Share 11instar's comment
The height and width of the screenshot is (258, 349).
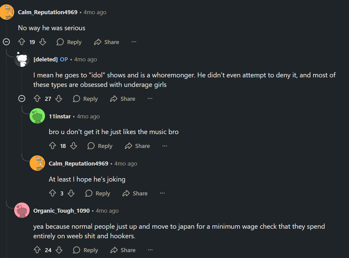click(x=137, y=146)
